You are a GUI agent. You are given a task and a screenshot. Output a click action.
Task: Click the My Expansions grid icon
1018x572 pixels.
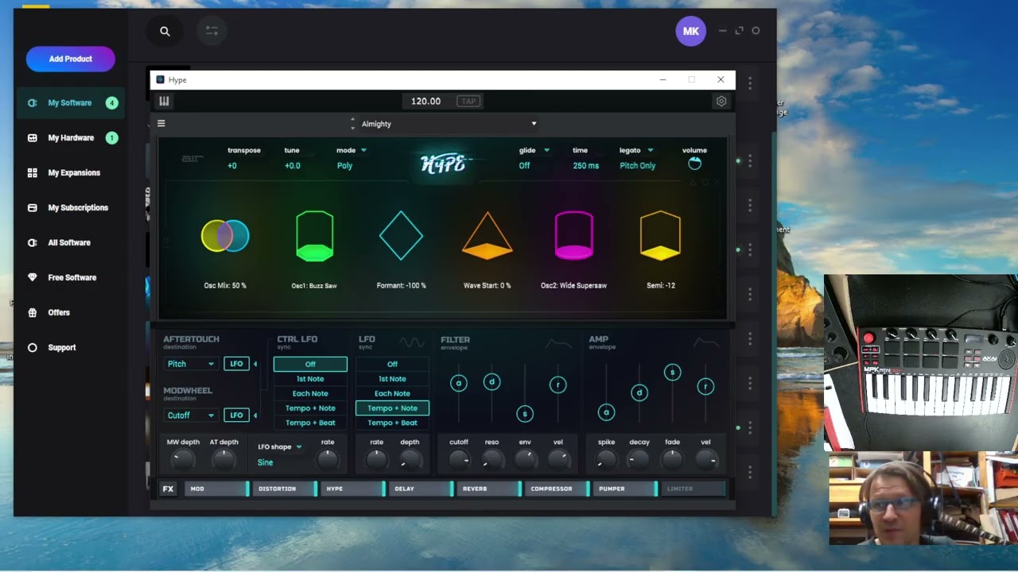coord(33,172)
